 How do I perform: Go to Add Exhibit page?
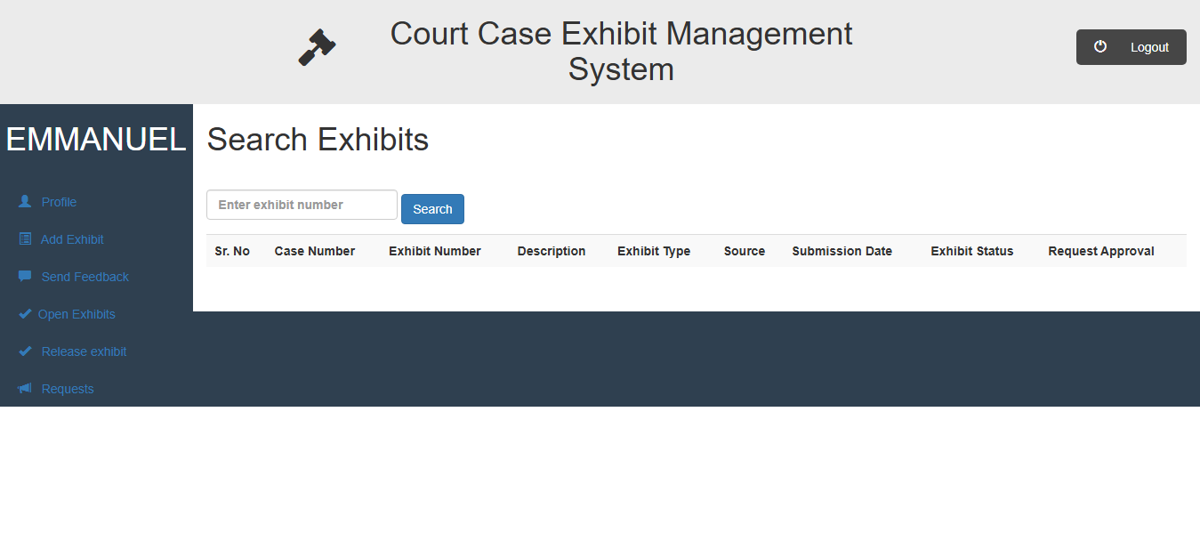click(72, 239)
